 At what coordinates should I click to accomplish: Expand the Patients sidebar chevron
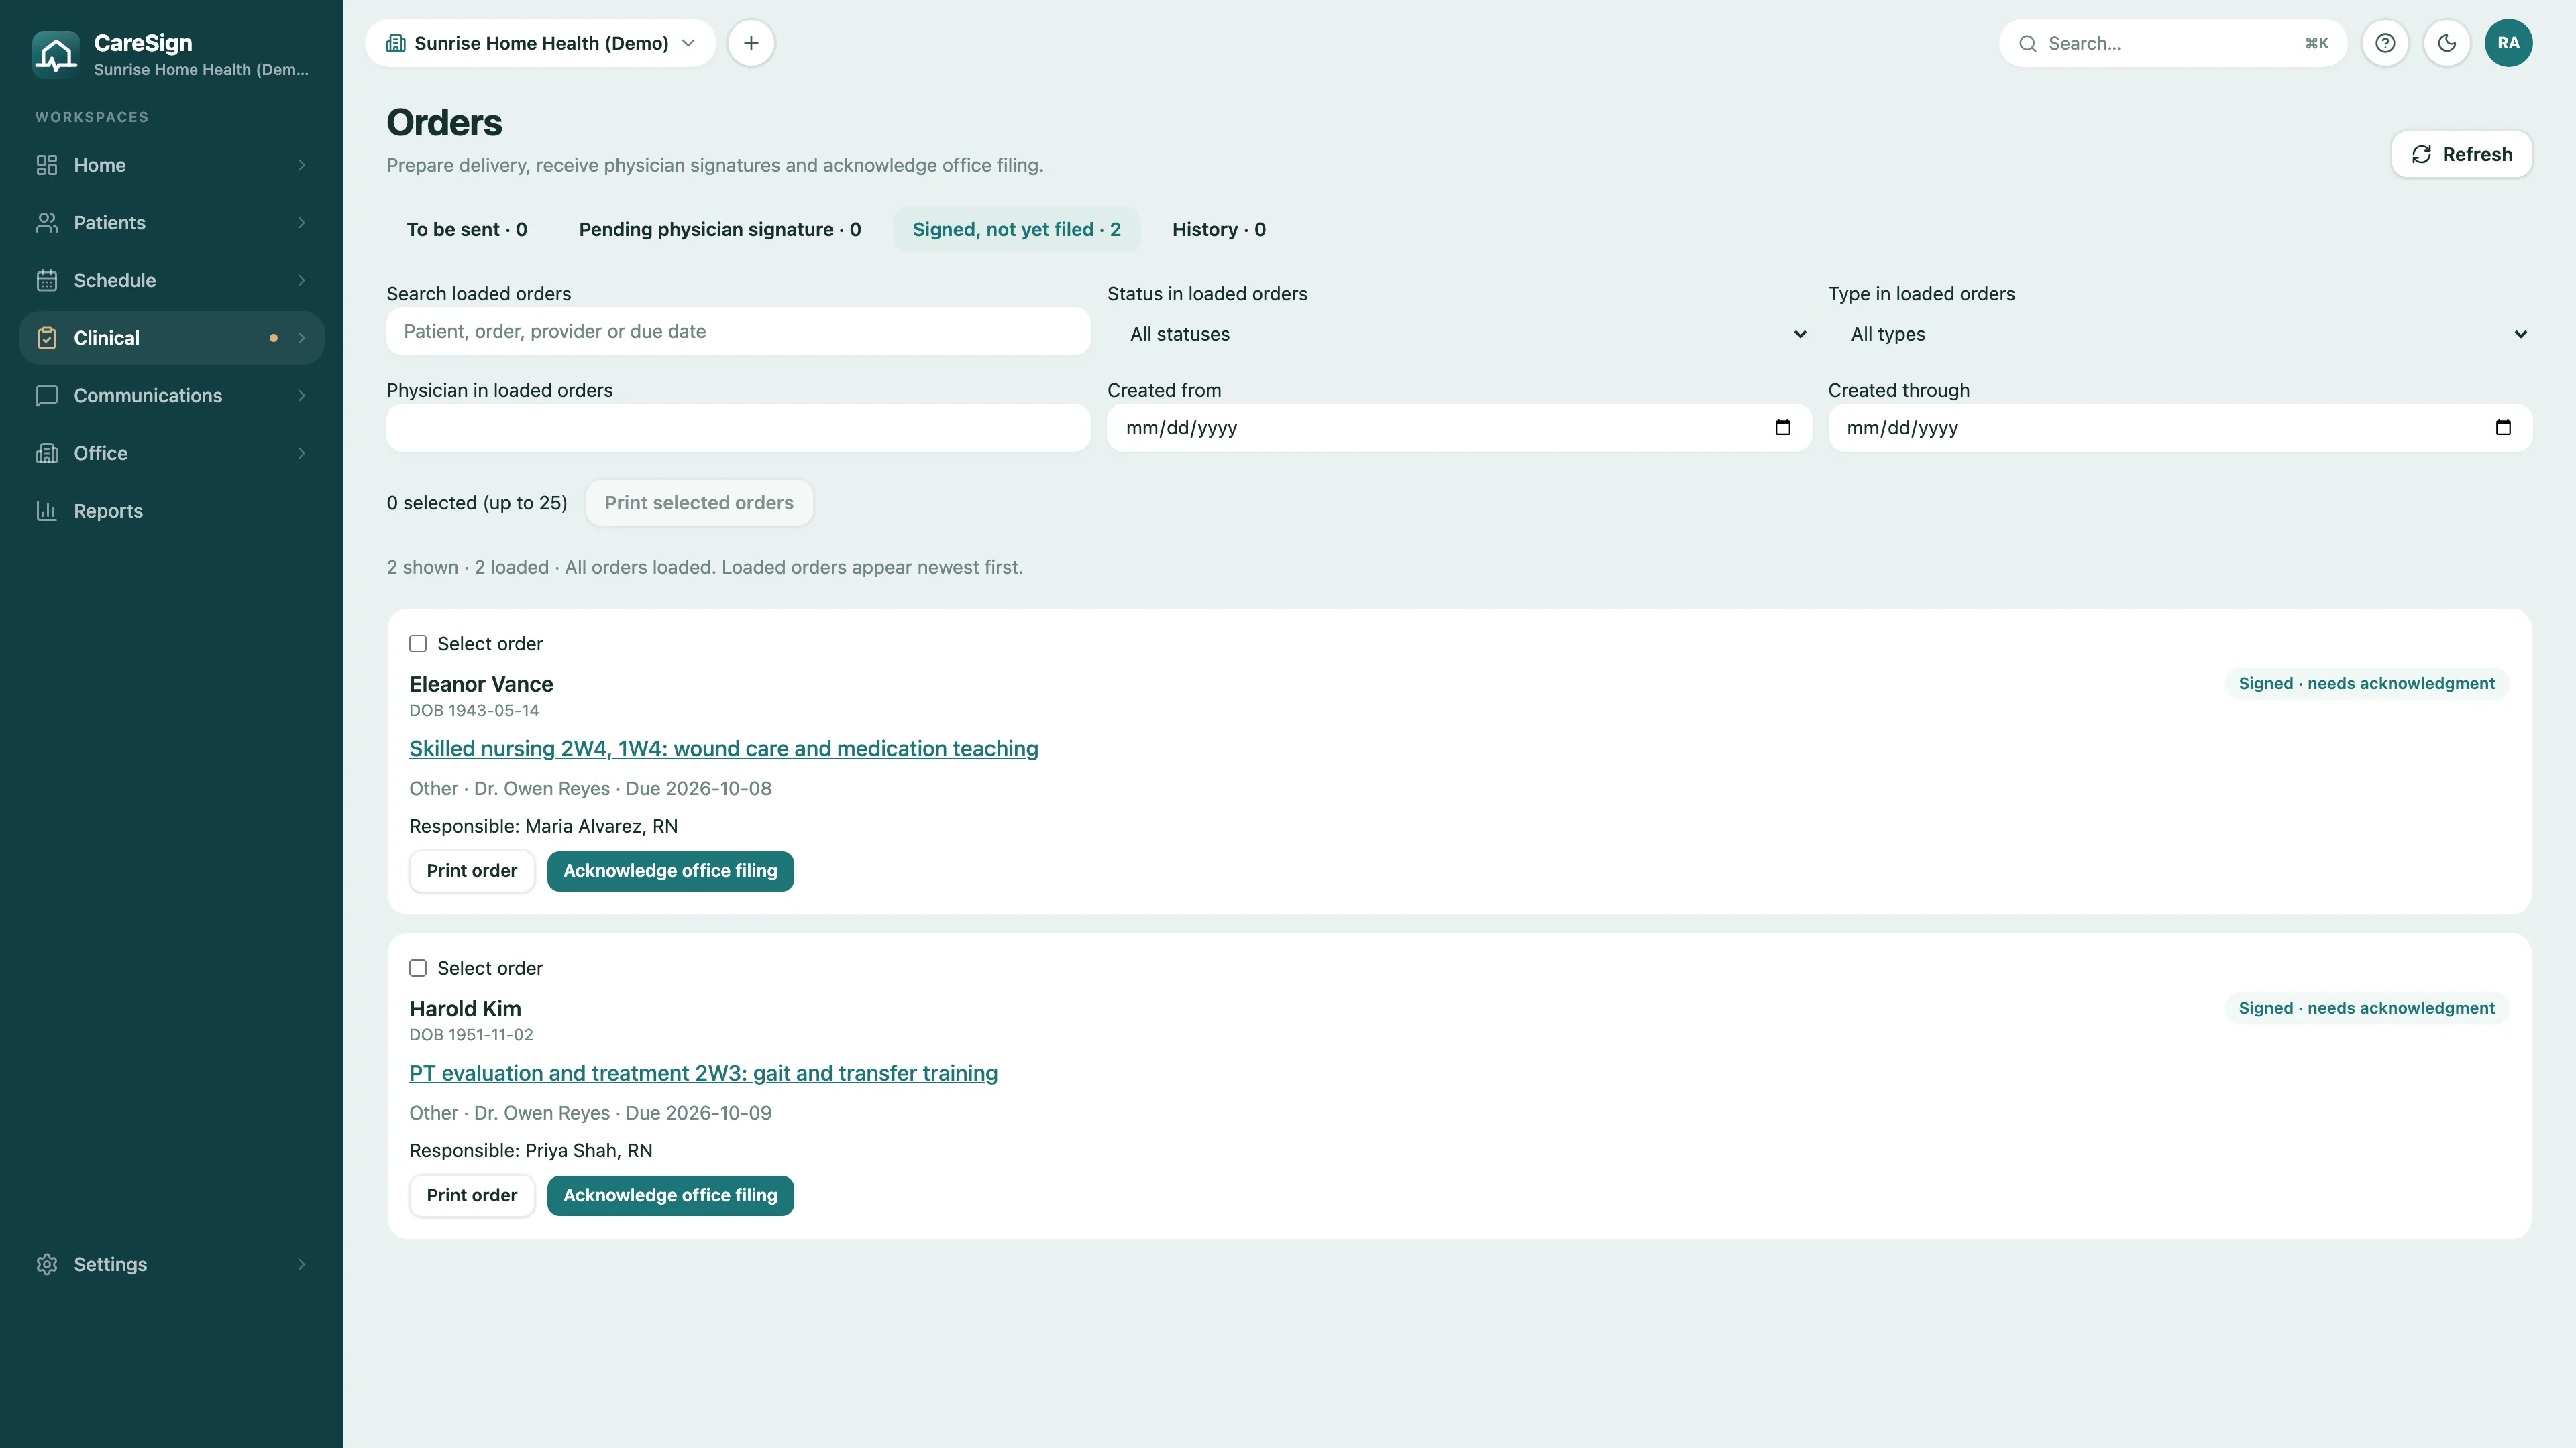pos(301,223)
